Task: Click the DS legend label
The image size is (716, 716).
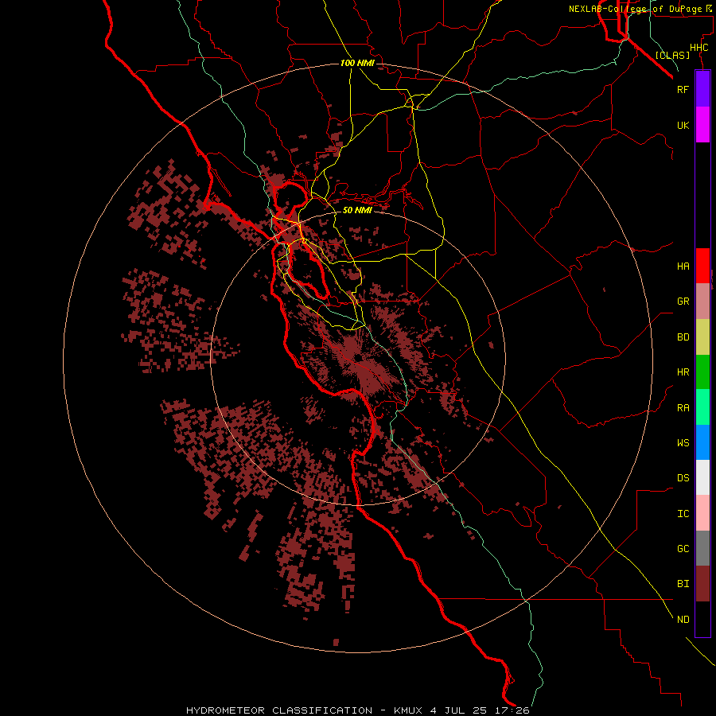Action: coord(683,478)
